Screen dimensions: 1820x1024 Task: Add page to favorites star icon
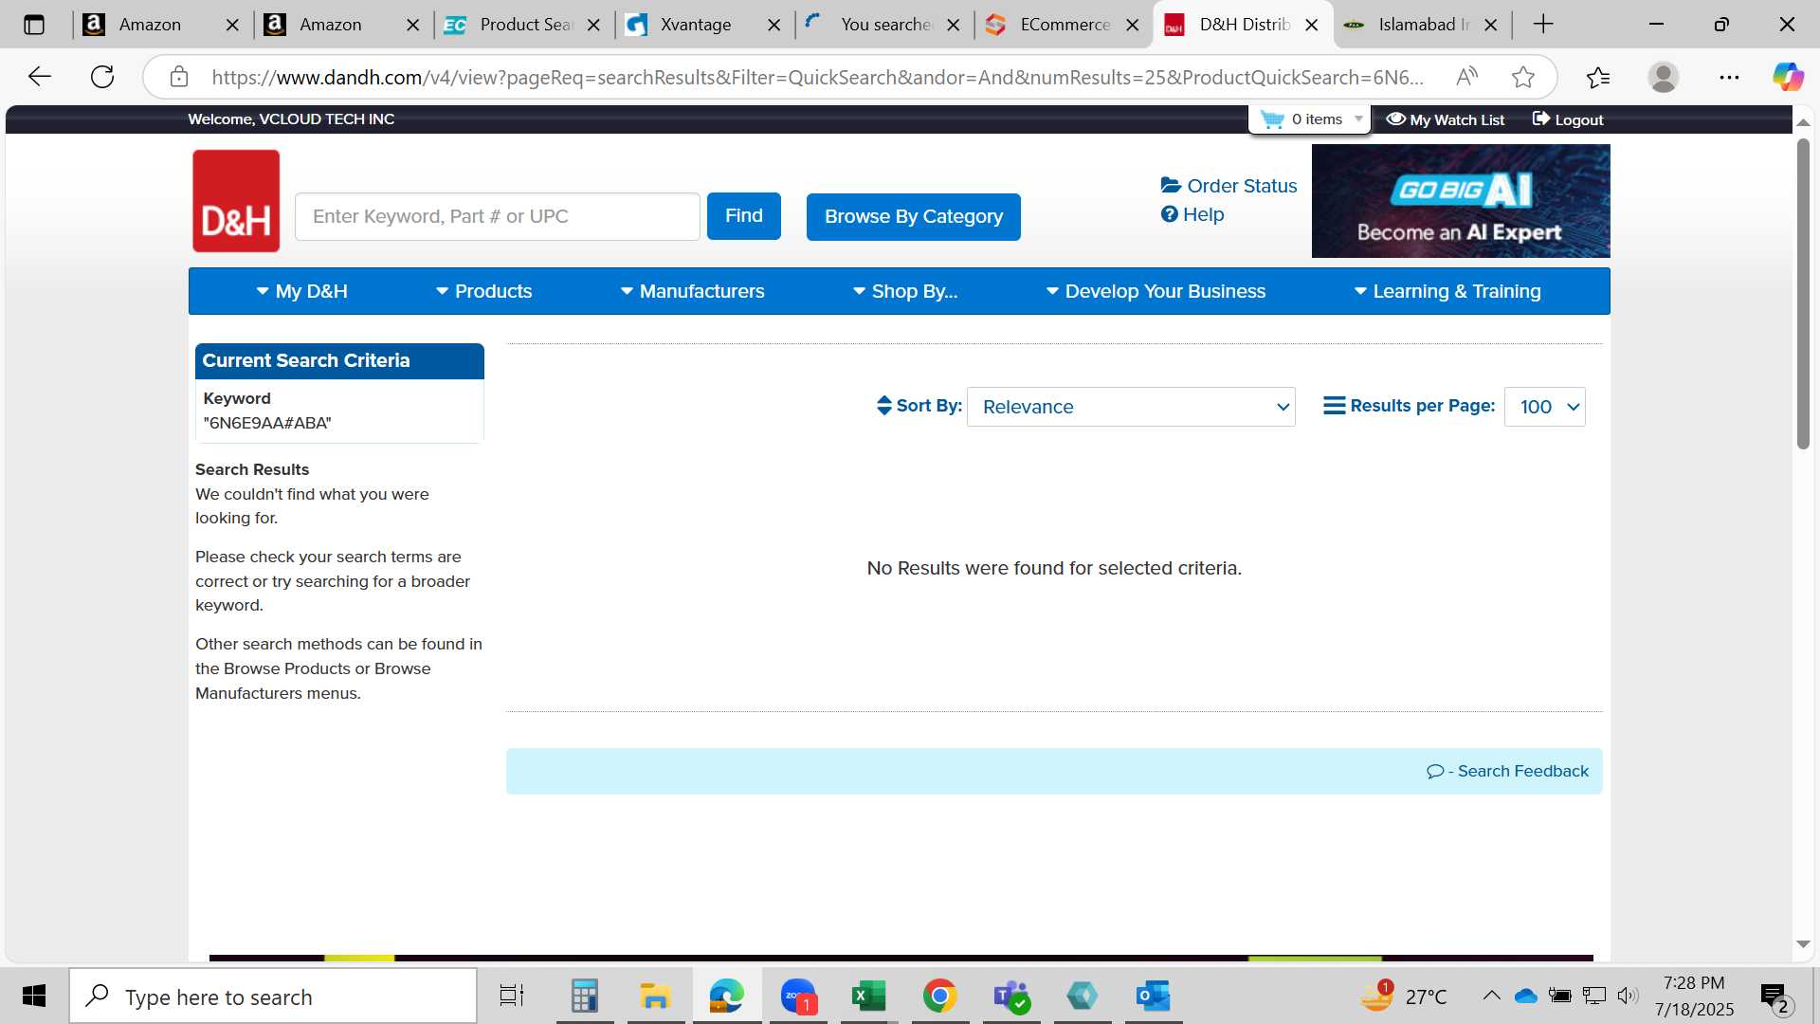[x=1523, y=77]
